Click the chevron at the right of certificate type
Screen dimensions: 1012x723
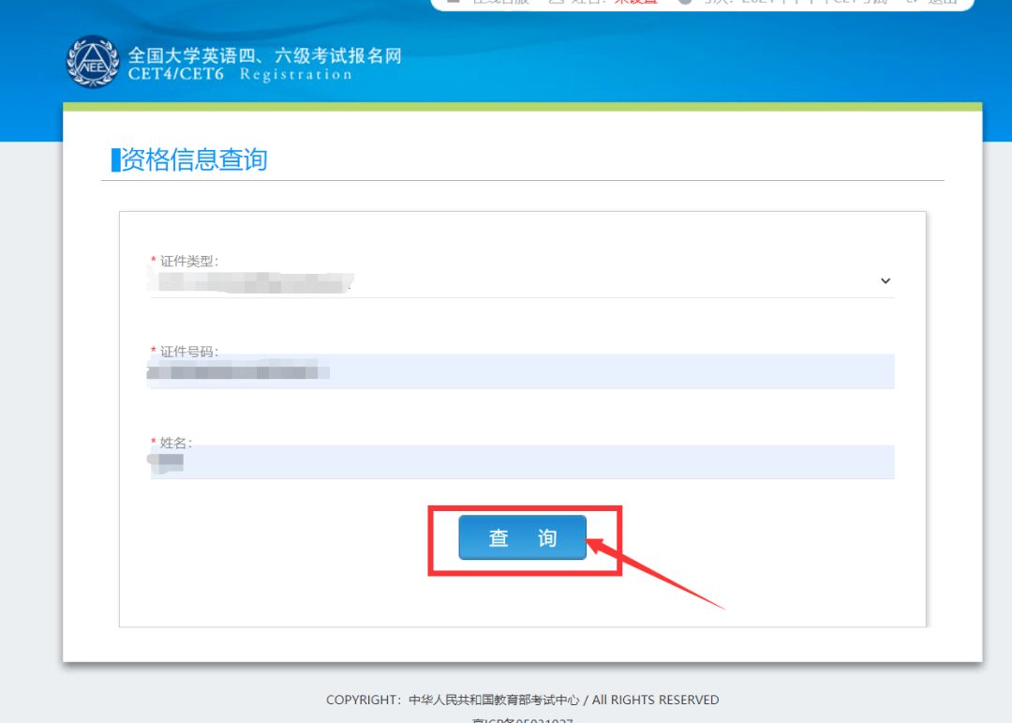point(885,280)
